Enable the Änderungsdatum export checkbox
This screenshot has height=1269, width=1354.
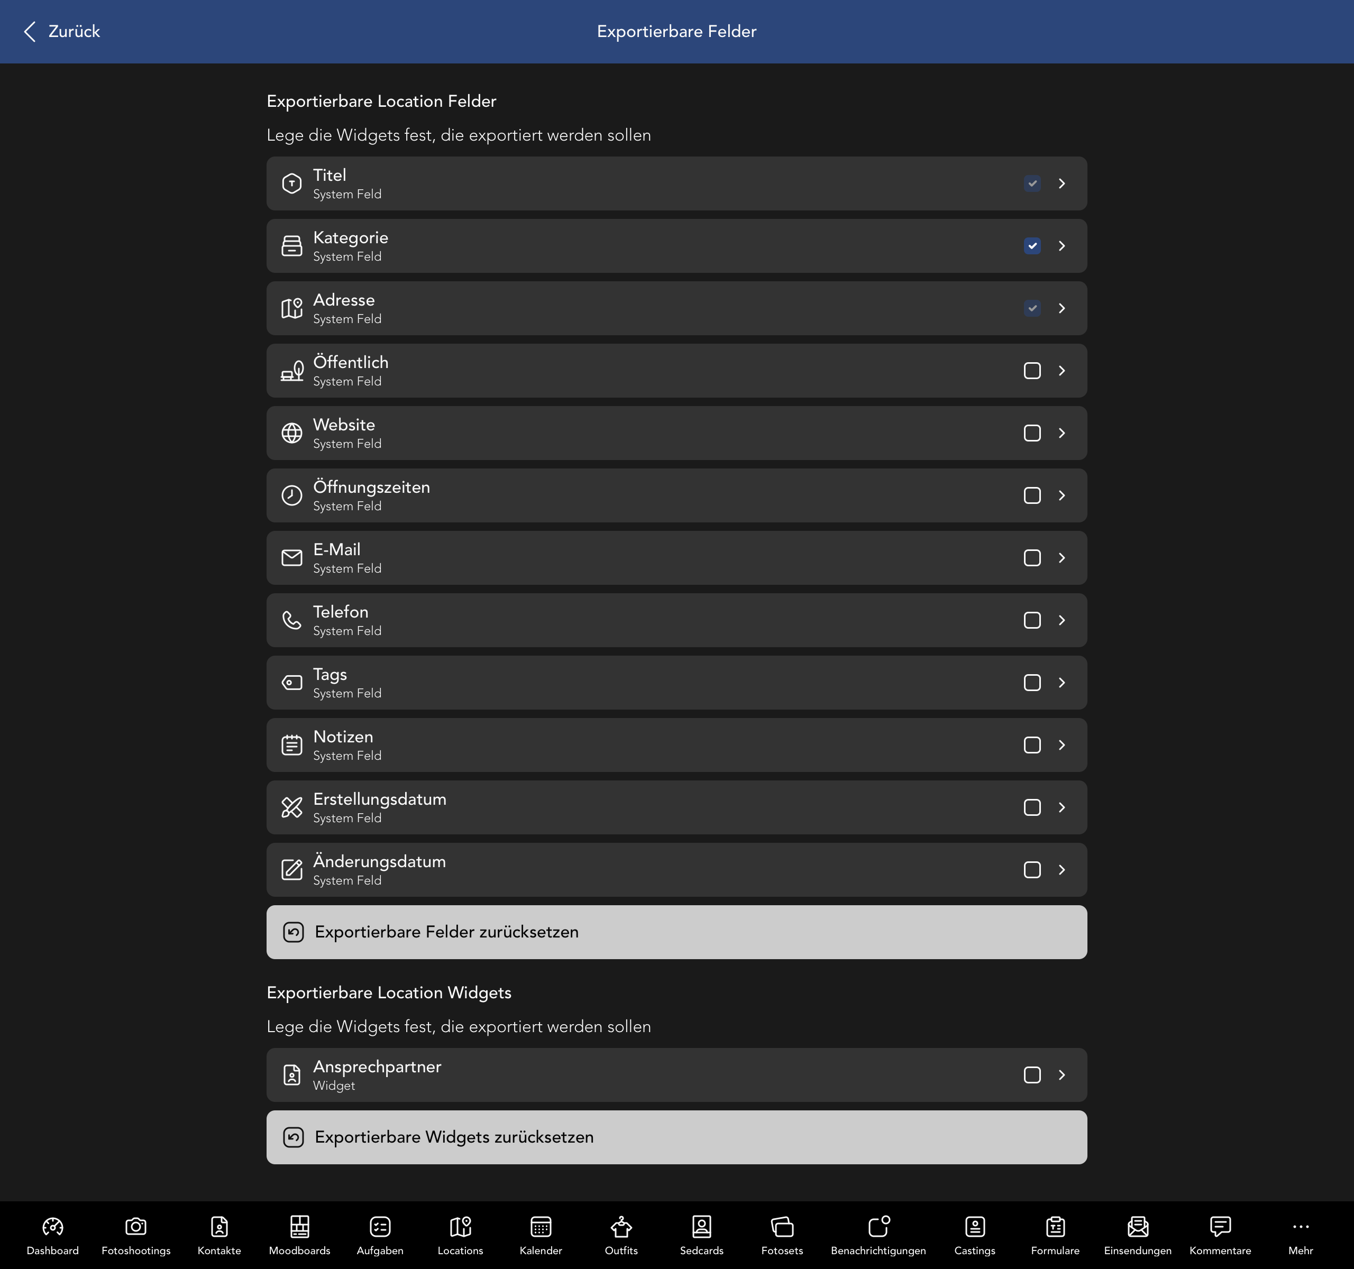point(1032,870)
